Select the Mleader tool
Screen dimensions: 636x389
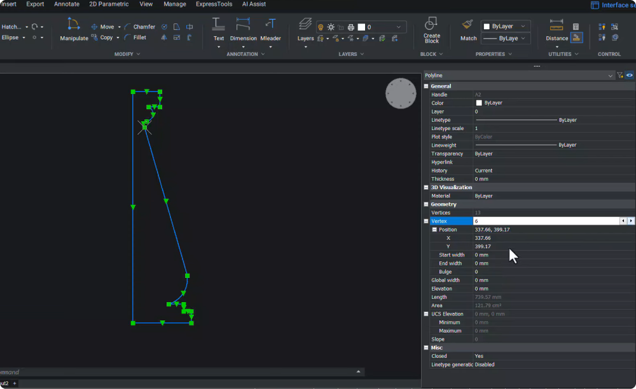point(270,30)
